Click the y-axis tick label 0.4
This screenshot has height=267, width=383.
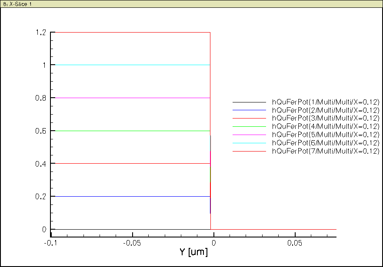pyautogui.click(x=40, y=164)
